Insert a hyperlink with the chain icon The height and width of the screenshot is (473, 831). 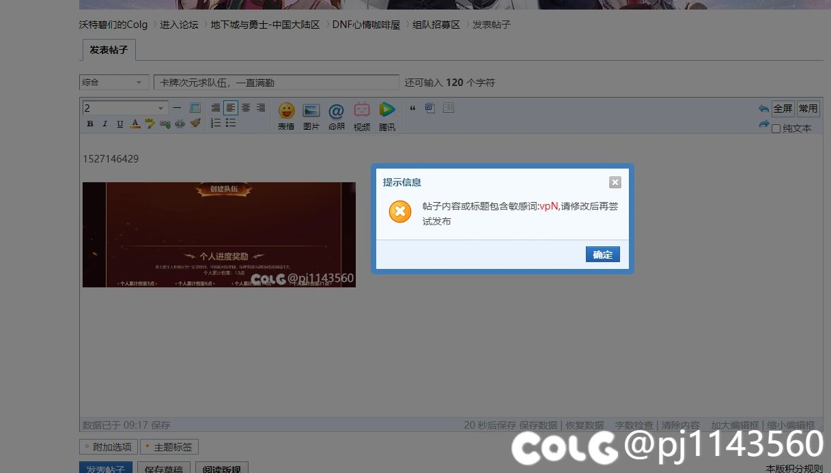coord(165,124)
